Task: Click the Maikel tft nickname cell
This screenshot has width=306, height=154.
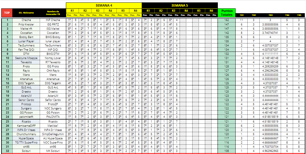Action: [26, 28]
